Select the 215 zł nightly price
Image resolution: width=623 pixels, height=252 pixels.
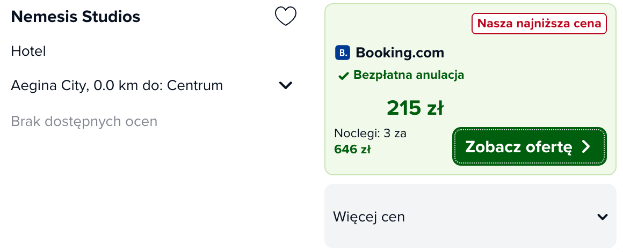pyautogui.click(x=415, y=108)
